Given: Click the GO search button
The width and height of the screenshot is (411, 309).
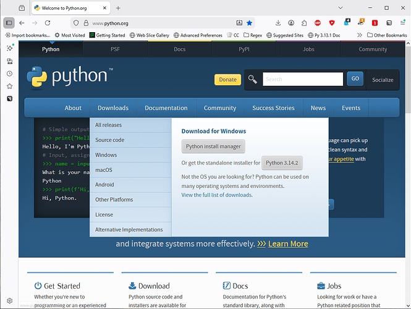Looking at the screenshot, I should [x=355, y=78].
